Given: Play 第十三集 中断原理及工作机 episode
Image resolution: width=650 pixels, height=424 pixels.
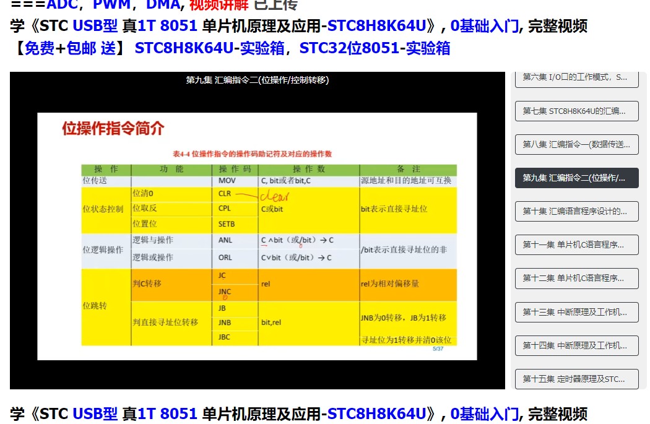Looking at the screenshot, I should [576, 312].
